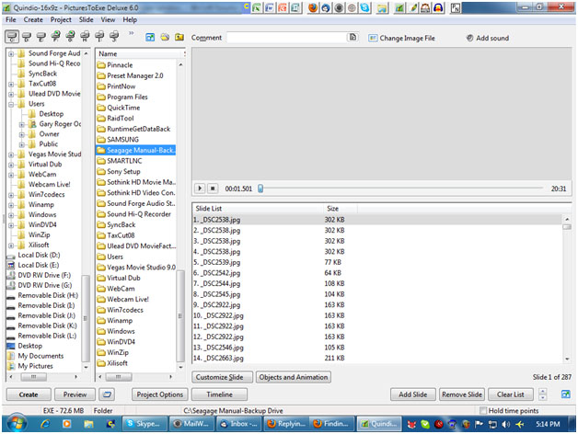The image size is (578, 434).
Task: Open the Pinnacle folder in file list
Action: click(x=120, y=65)
